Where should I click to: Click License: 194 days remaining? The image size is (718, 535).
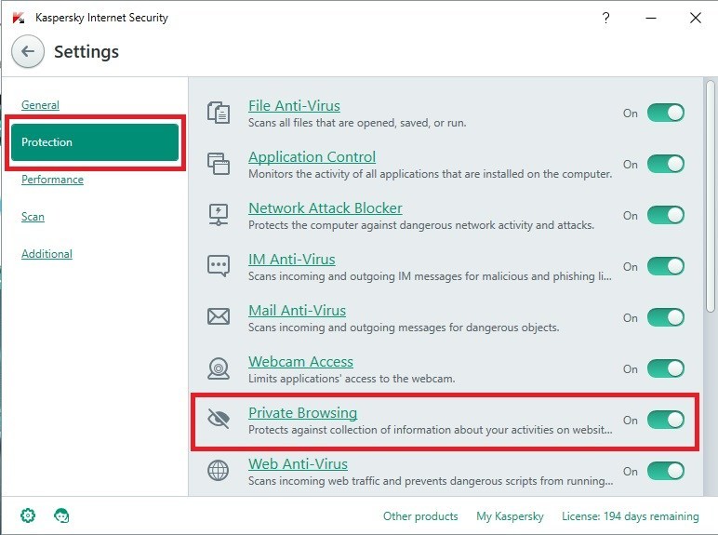pos(630,516)
